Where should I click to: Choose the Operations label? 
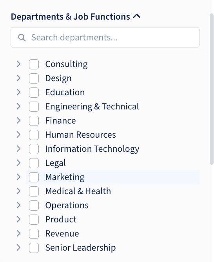coord(67,206)
